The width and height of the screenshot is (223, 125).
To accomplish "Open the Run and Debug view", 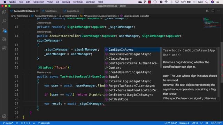I will tap(4, 39).
